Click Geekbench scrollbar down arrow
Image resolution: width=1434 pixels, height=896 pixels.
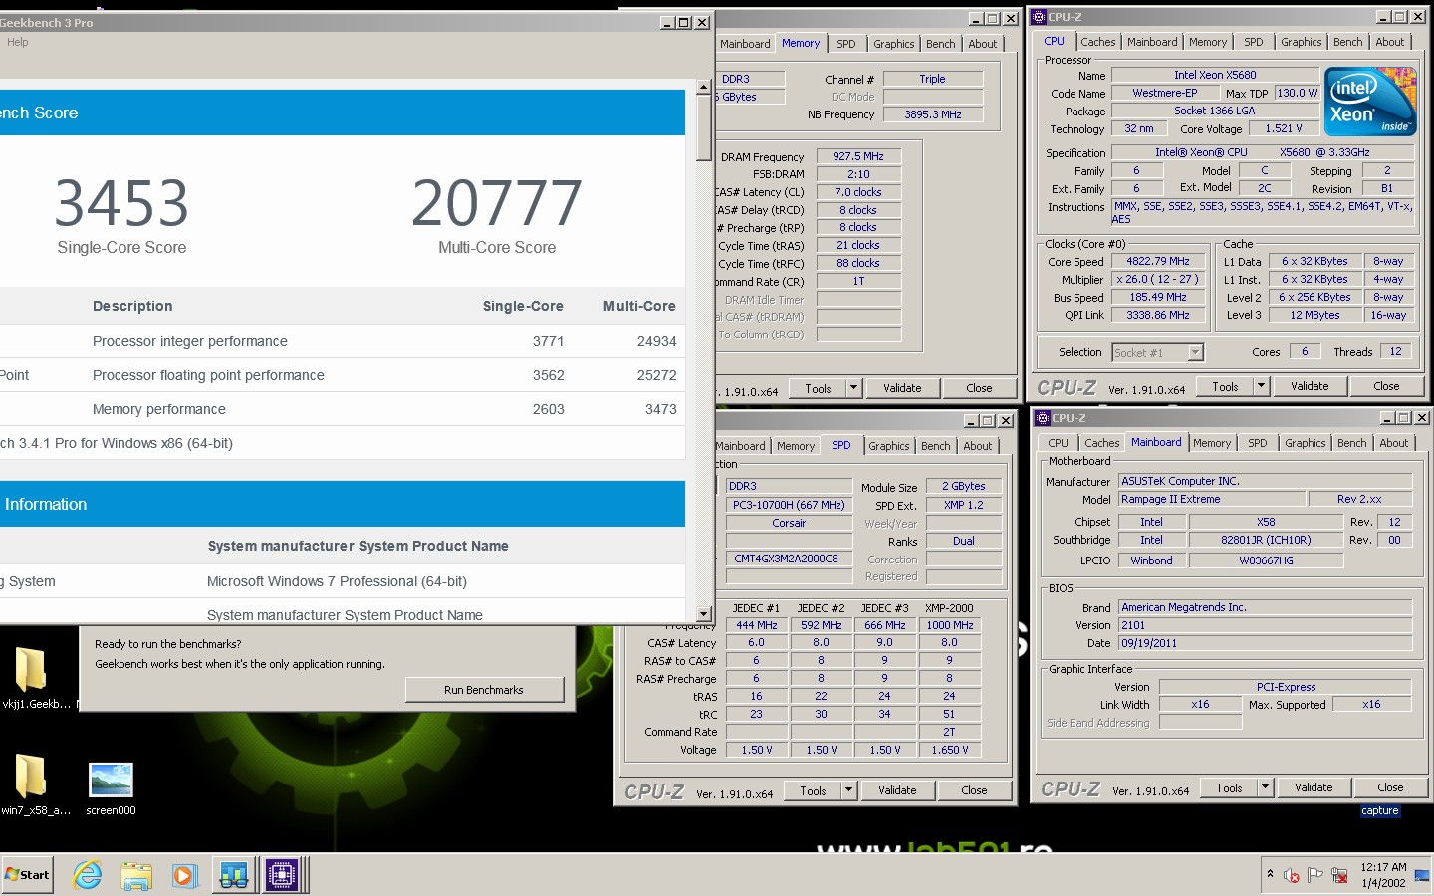[x=704, y=614]
